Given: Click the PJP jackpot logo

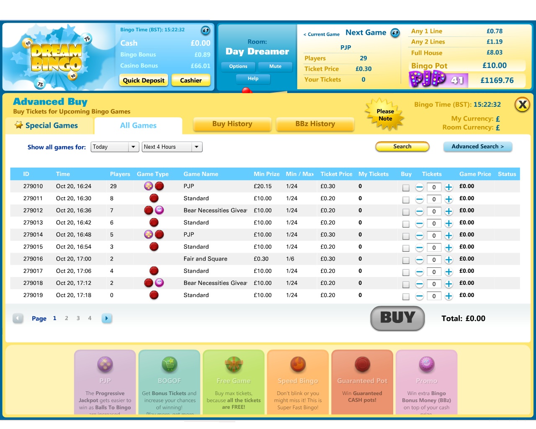Looking at the screenshot, I should point(427,78).
